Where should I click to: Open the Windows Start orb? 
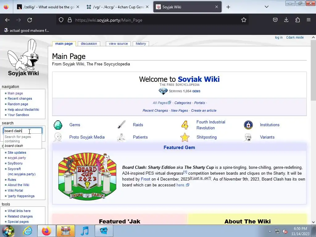(8, 231)
